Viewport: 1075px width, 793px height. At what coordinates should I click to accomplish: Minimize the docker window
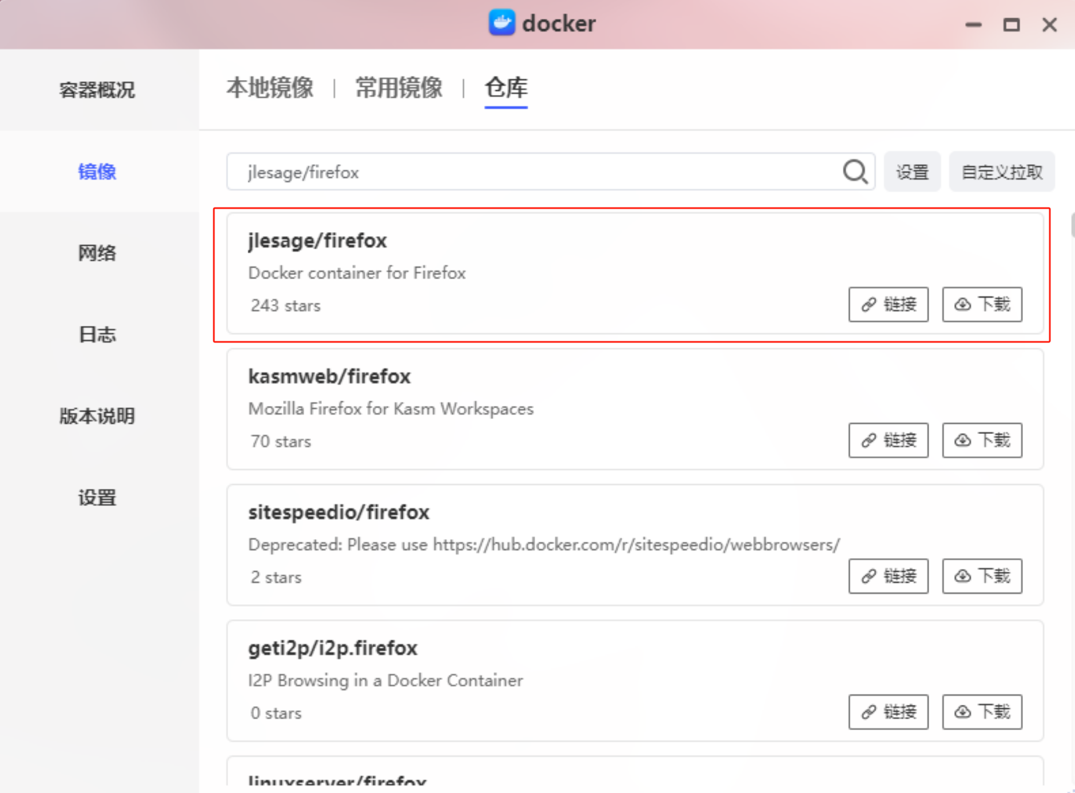[x=973, y=25]
